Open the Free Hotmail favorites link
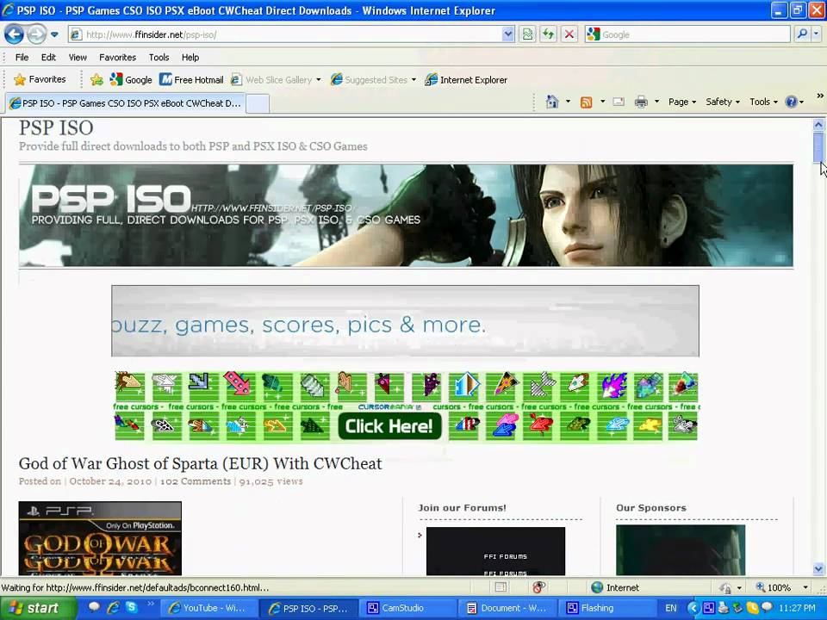Screen dimensions: 827x620 (x=191, y=80)
